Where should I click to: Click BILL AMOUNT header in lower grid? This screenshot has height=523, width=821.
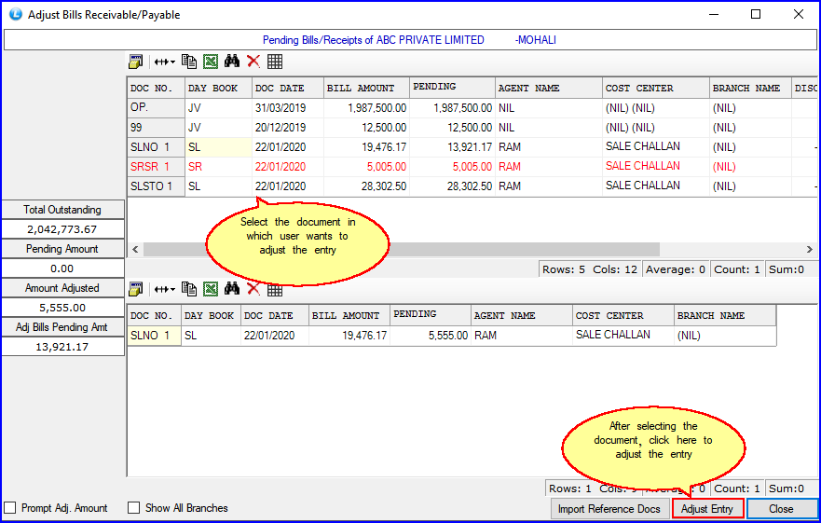click(349, 315)
